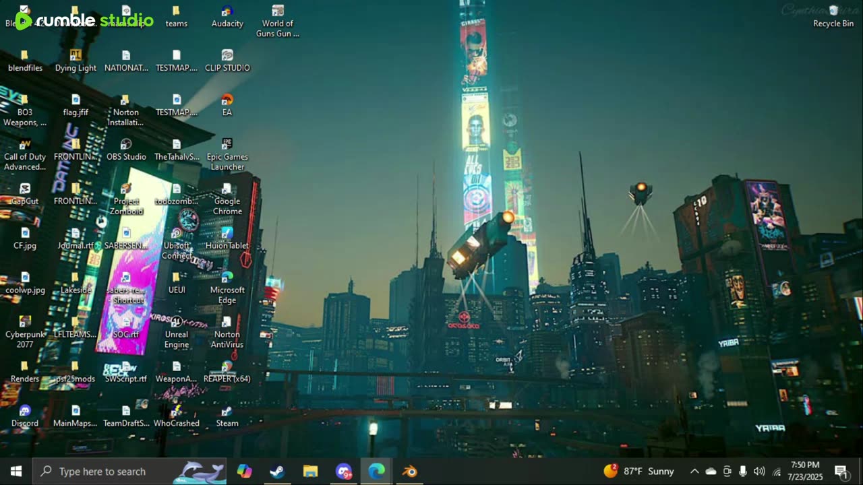Image resolution: width=863 pixels, height=485 pixels.
Task: Select the Journal.rtf document
Action: click(76, 238)
